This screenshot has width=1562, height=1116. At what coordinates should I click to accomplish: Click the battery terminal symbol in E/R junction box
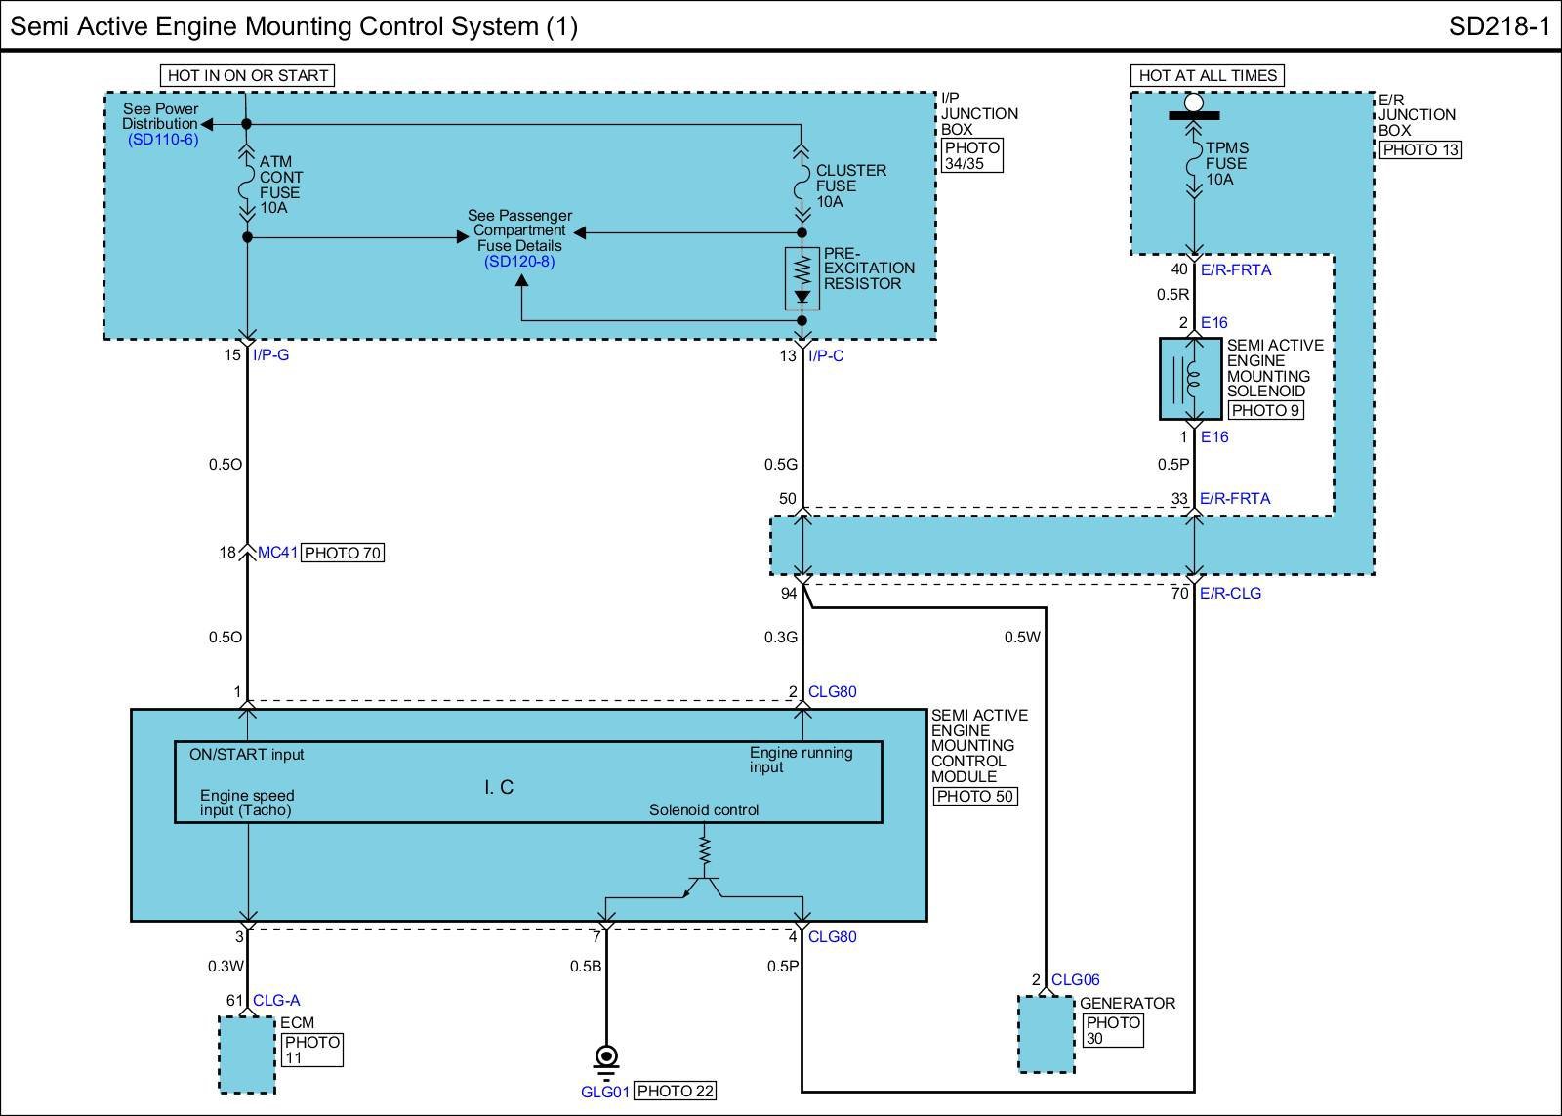1193,105
